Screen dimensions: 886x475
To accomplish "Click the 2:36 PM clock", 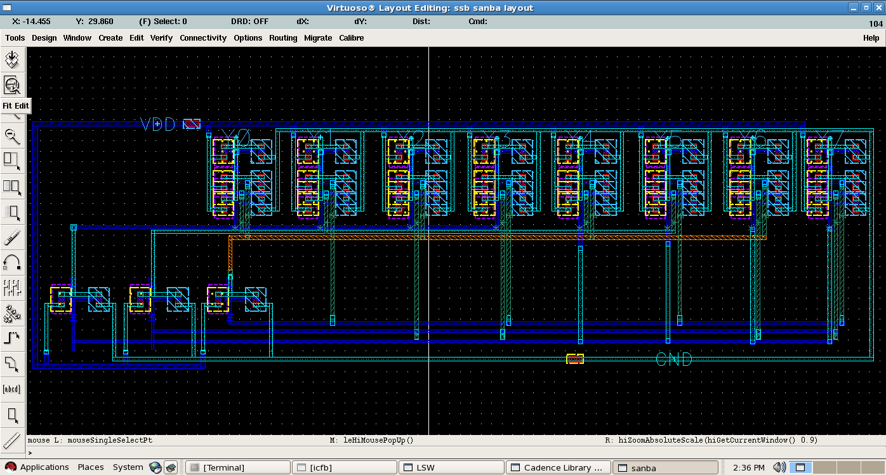I will [748, 468].
